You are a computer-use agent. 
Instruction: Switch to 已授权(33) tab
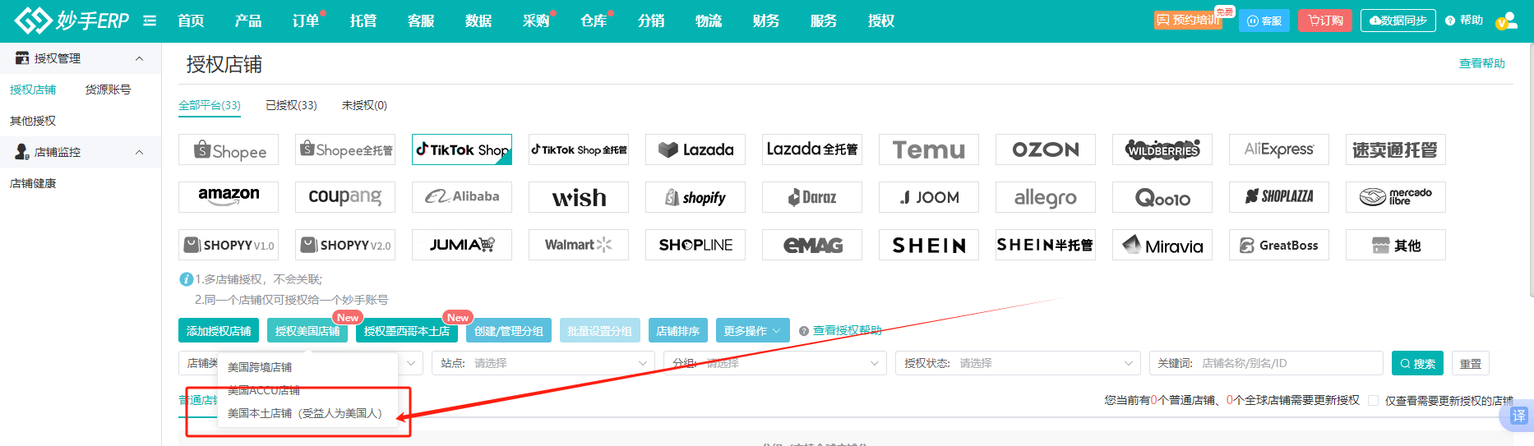291,105
